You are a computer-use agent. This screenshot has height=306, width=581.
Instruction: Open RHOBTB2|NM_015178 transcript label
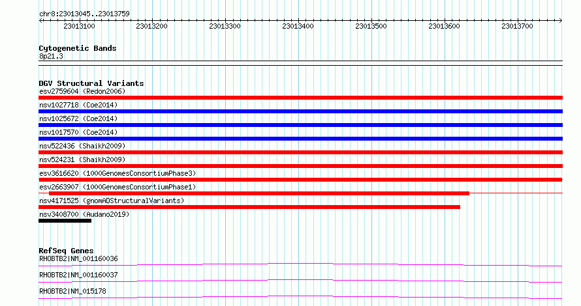click(72, 291)
